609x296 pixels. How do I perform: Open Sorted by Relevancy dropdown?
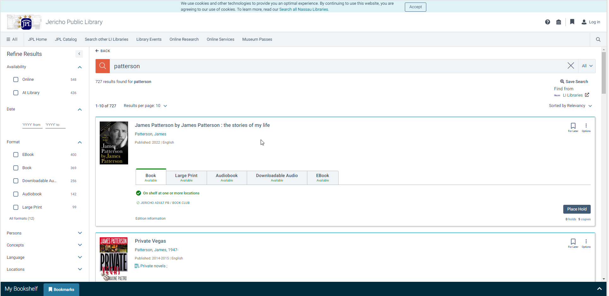point(570,106)
